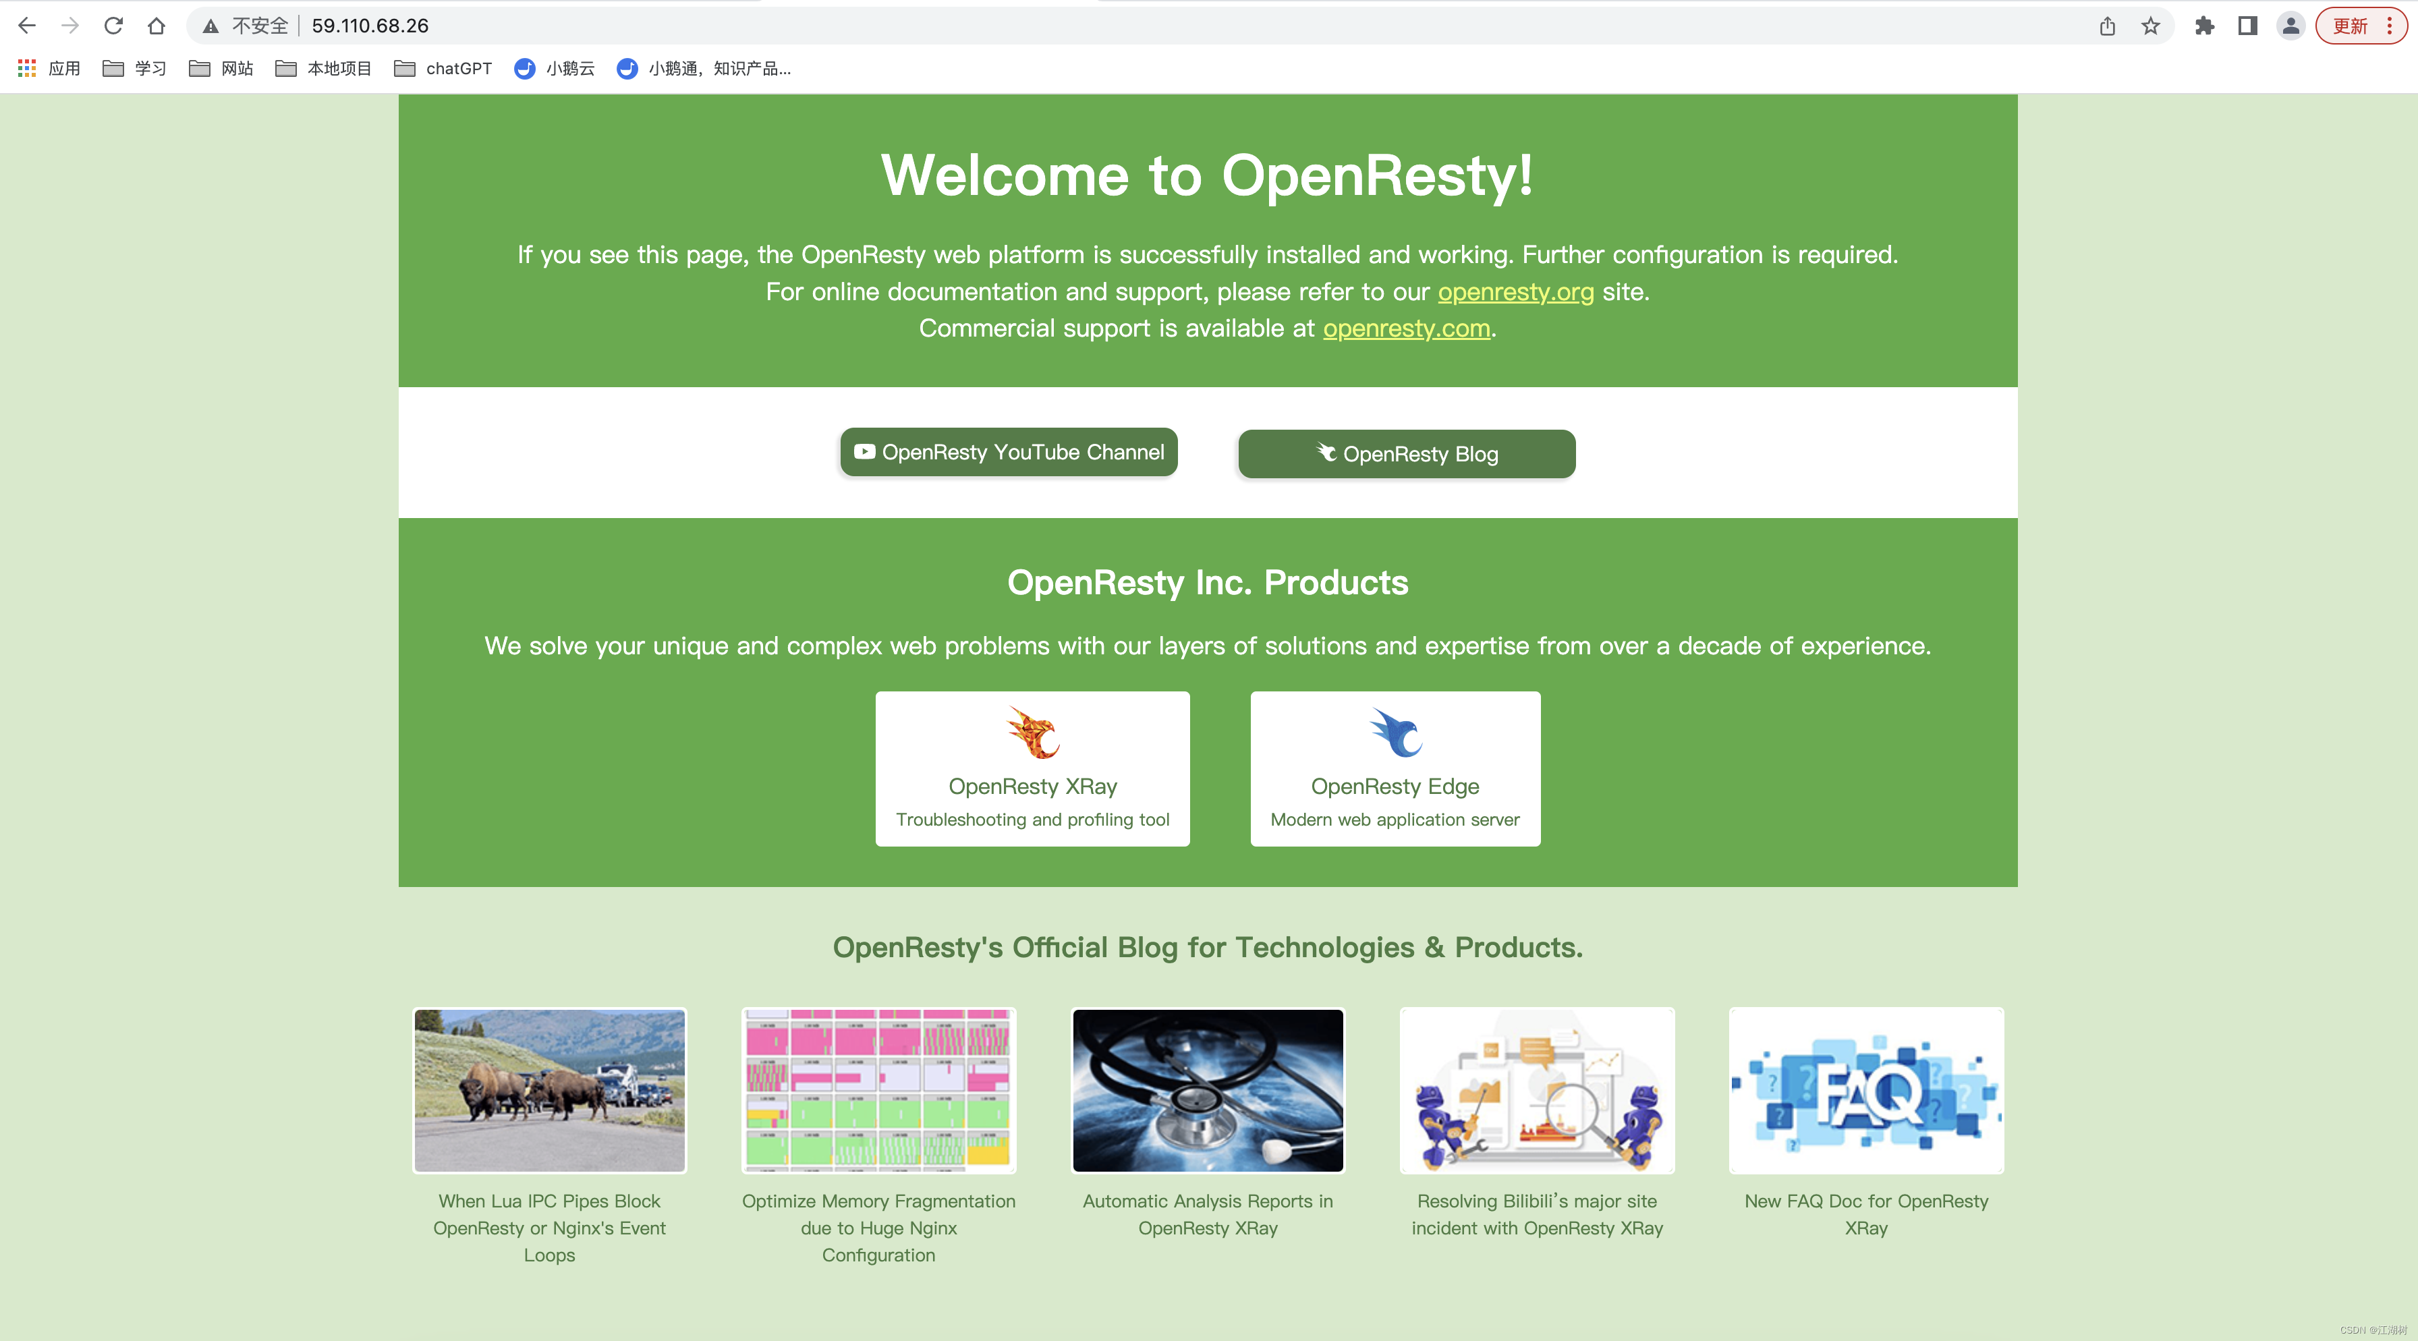The width and height of the screenshot is (2418, 1341).
Task: Expand the chatGPT bookmarks folder
Action: click(443, 69)
